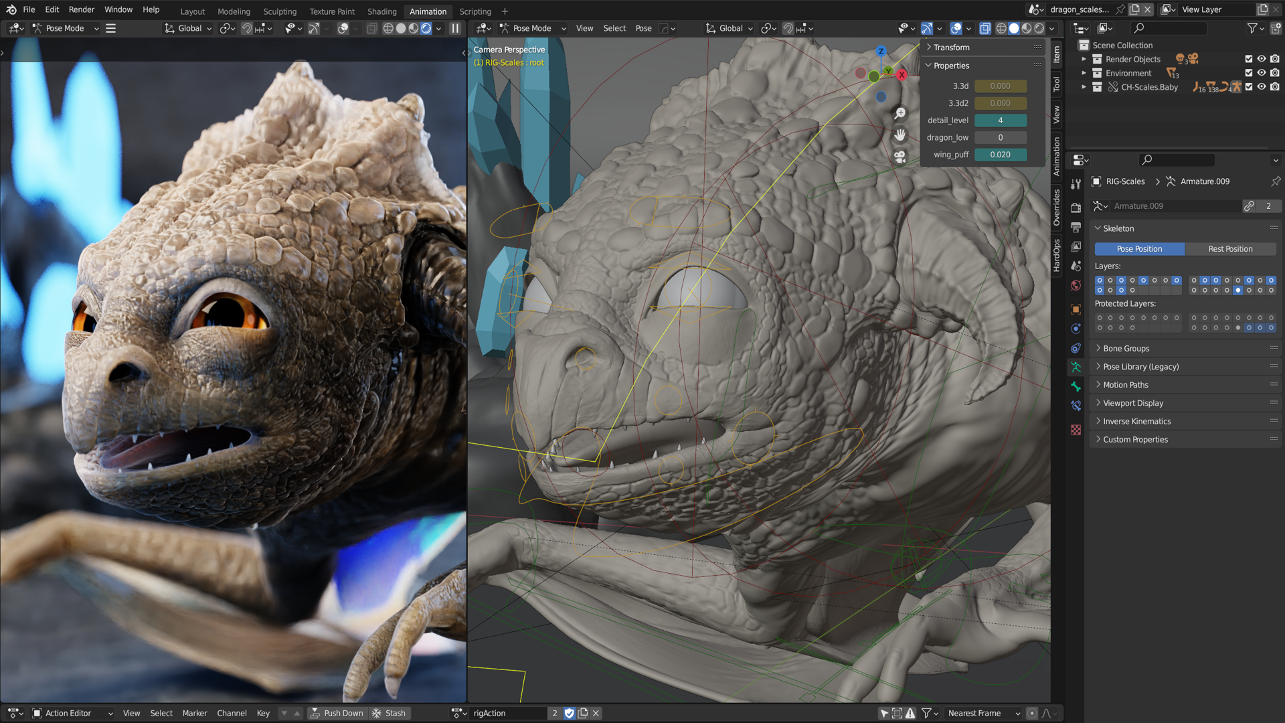Click the viewport zoom magnifier gizmo

[900, 114]
